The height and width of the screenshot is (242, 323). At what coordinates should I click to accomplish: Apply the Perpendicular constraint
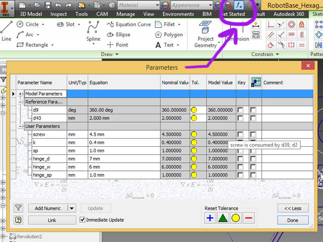[281, 35]
